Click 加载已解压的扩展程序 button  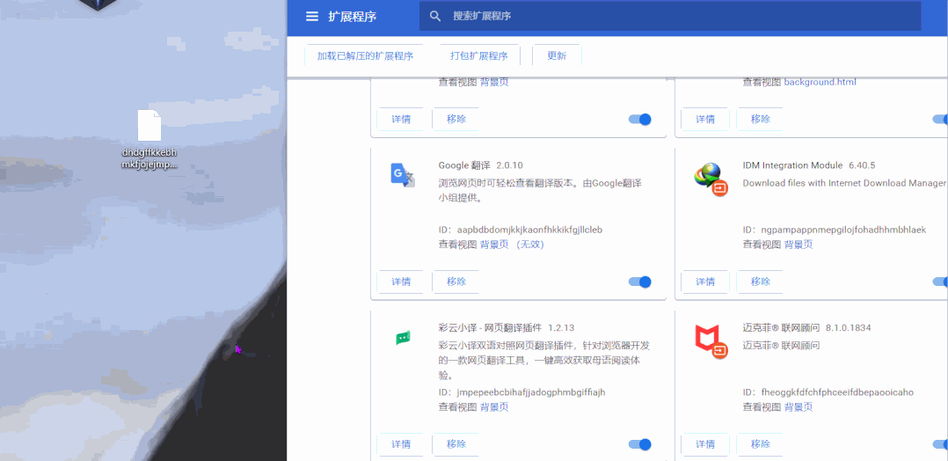click(x=365, y=55)
